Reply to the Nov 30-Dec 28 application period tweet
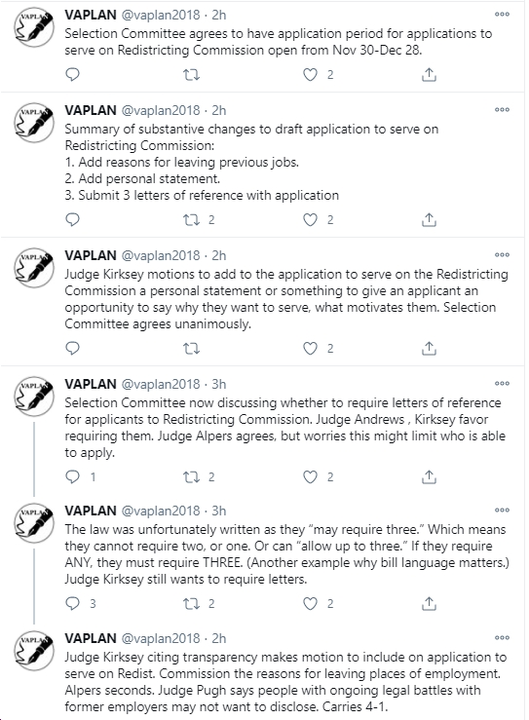Viewport: 529px width, 720px height. pos(72,74)
